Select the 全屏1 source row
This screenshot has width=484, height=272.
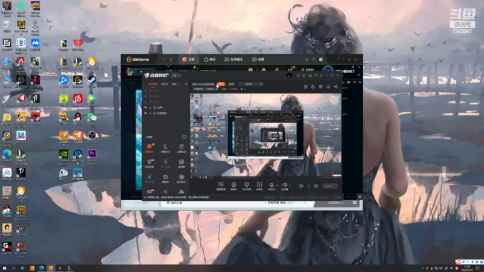point(166,108)
